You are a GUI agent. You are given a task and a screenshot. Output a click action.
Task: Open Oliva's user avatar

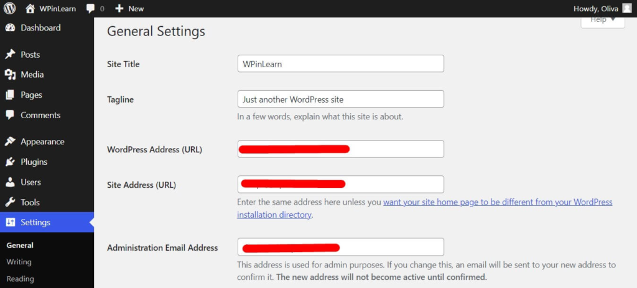point(627,9)
